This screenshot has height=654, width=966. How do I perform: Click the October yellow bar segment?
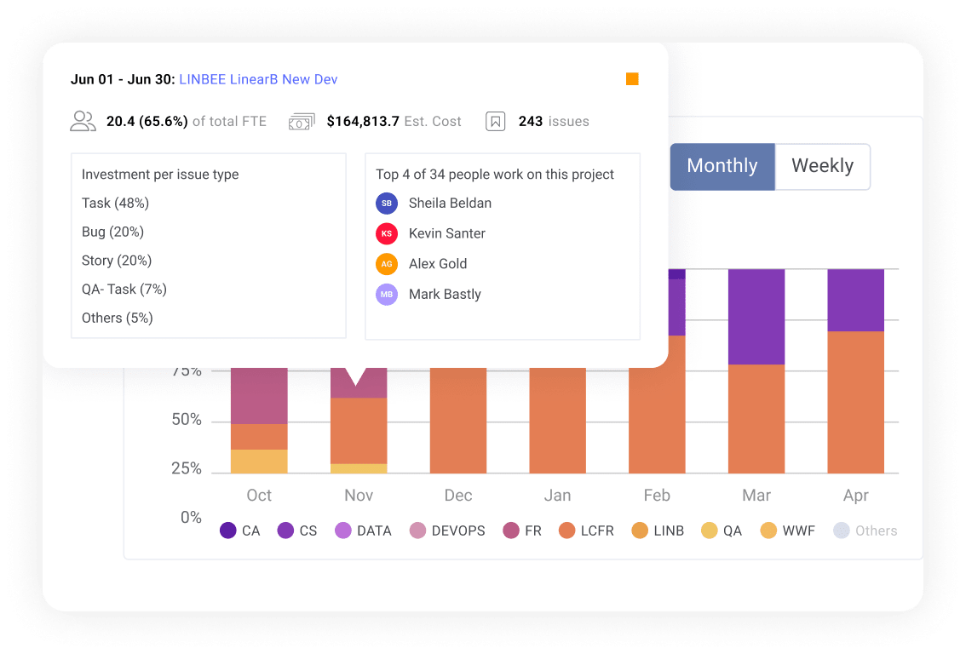[259, 461]
